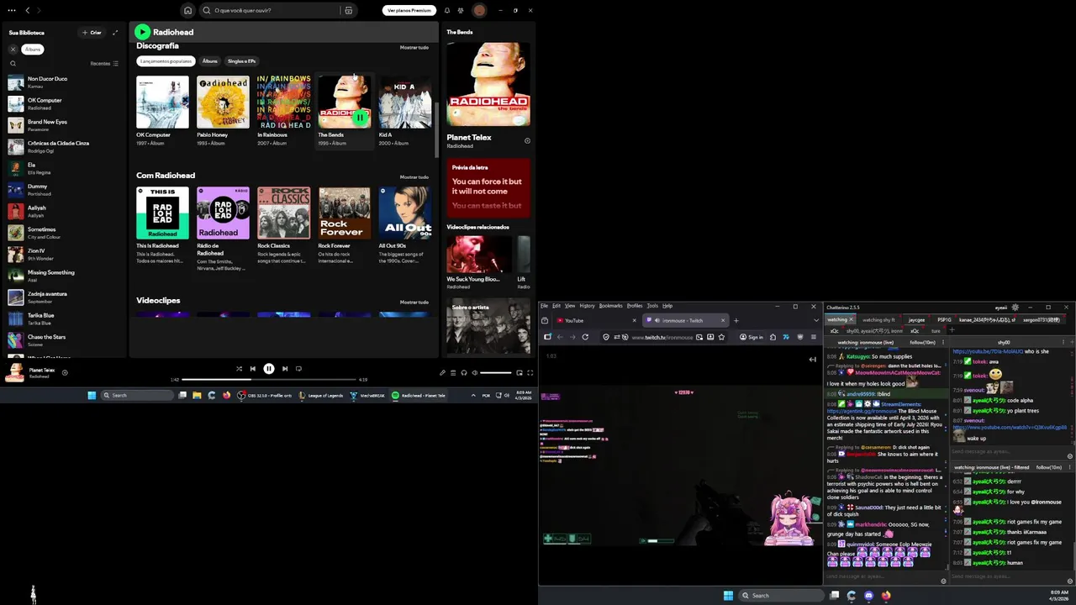Open the Browse icon in Spotify search bar
The height and width of the screenshot is (605, 1076).
point(348,11)
